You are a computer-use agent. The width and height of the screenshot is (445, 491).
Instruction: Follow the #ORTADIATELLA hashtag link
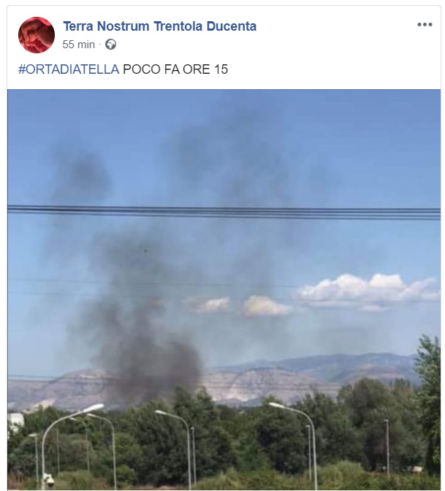69,69
